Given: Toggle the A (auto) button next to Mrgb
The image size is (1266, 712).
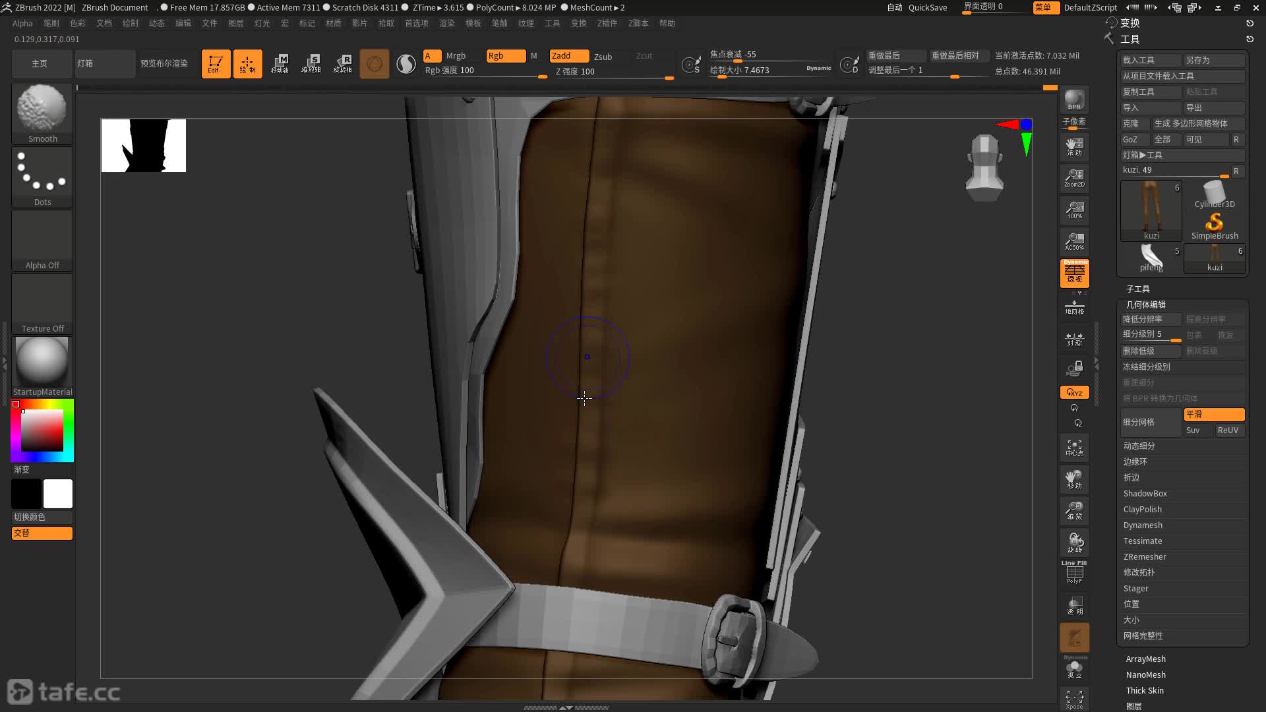Looking at the screenshot, I should pyautogui.click(x=432, y=56).
